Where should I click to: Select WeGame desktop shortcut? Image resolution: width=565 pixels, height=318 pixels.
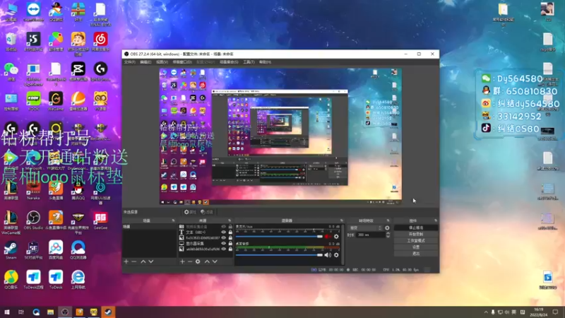coord(56,101)
